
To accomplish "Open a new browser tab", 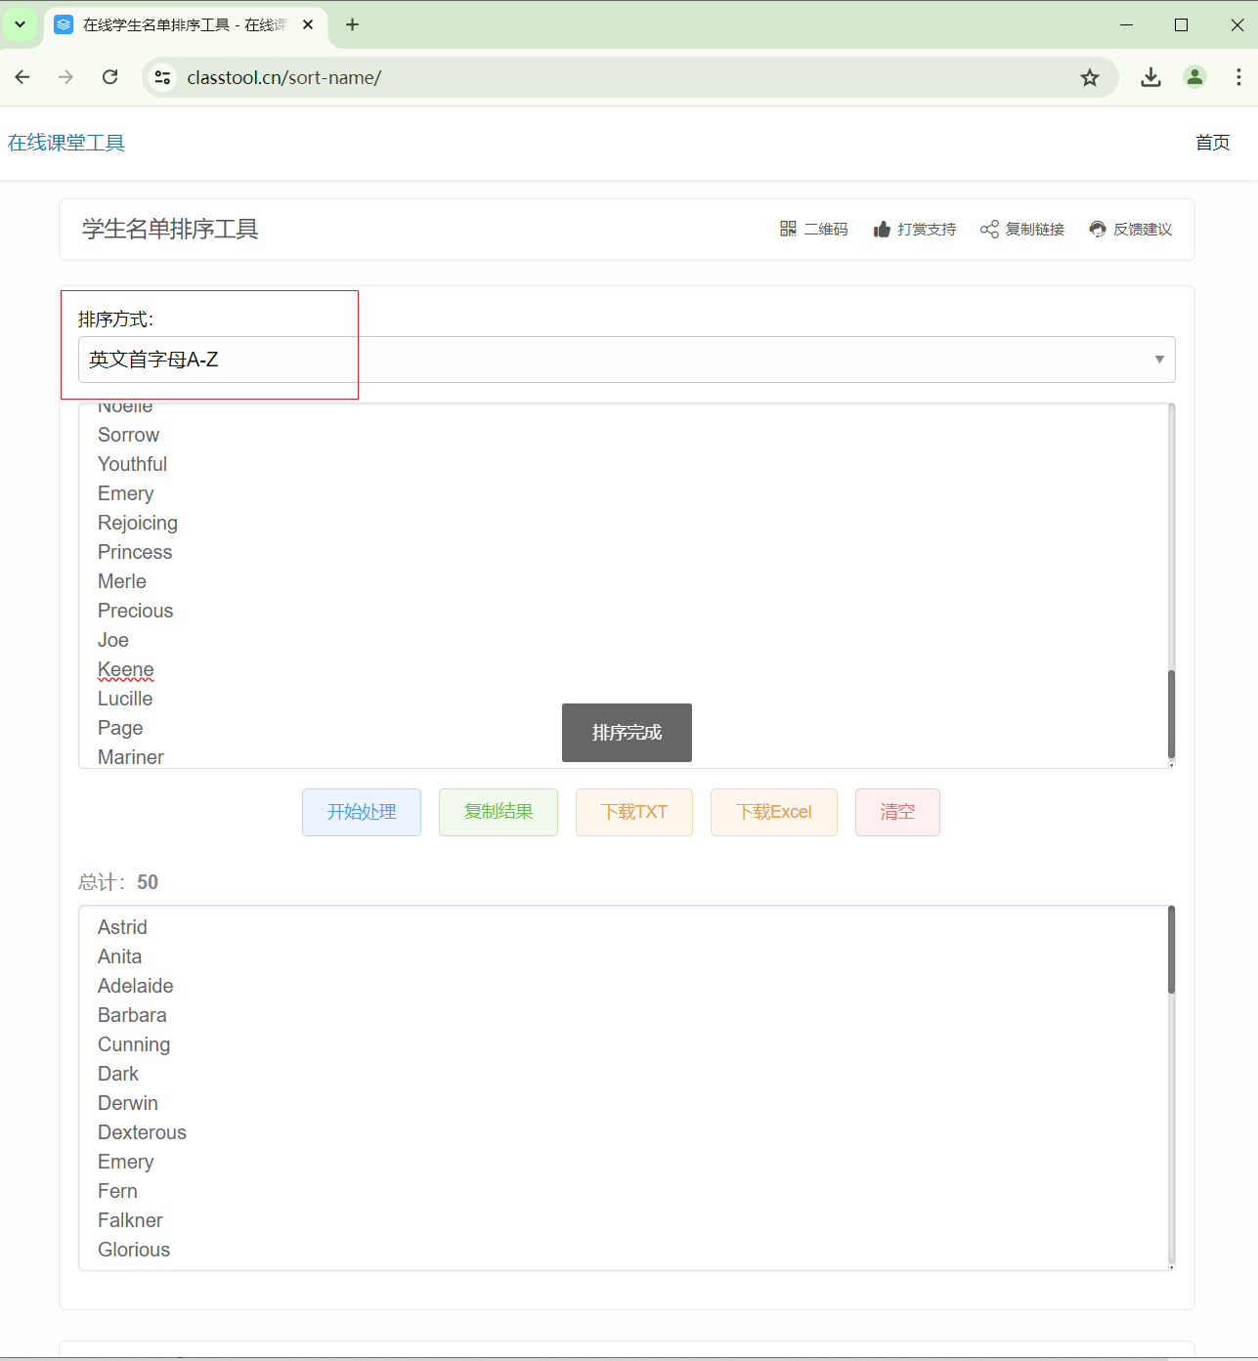I will (353, 24).
